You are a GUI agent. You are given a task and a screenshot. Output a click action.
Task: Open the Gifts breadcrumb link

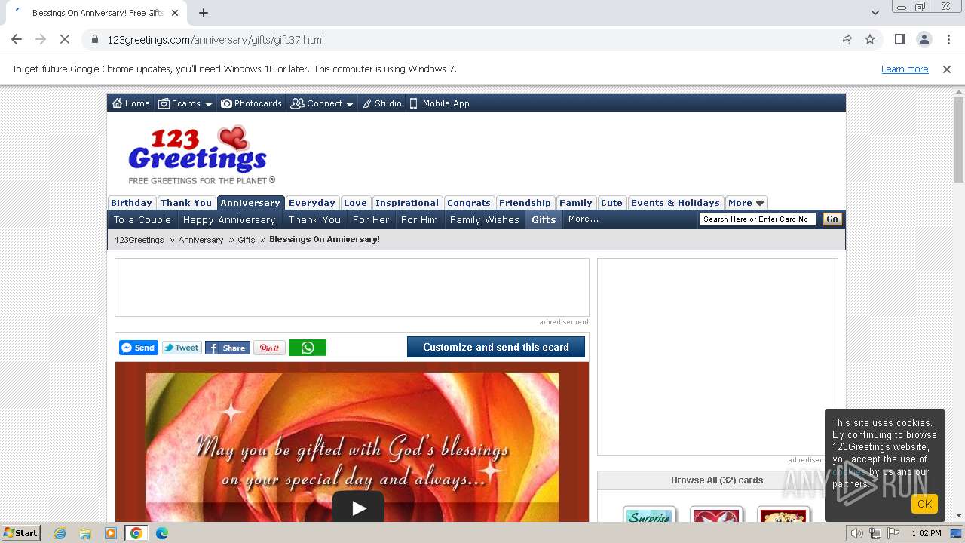(247, 240)
